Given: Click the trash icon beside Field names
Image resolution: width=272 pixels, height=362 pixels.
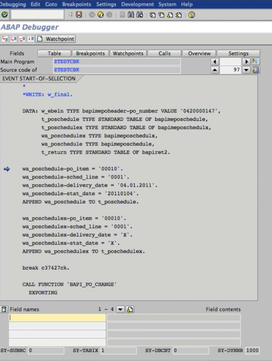Looking at the screenshot, I should pos(4,309).
